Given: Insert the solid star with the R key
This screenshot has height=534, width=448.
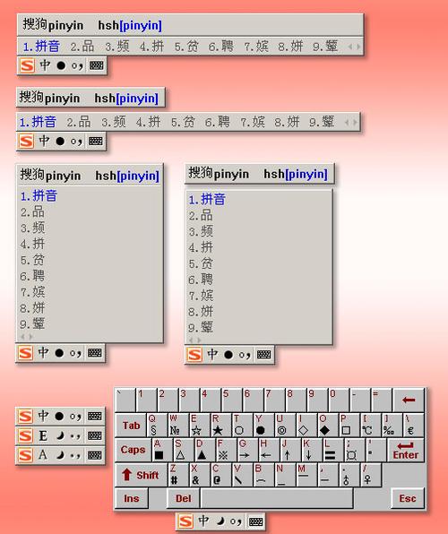Looking at the screenshot, I should click(x=221, y=425).
